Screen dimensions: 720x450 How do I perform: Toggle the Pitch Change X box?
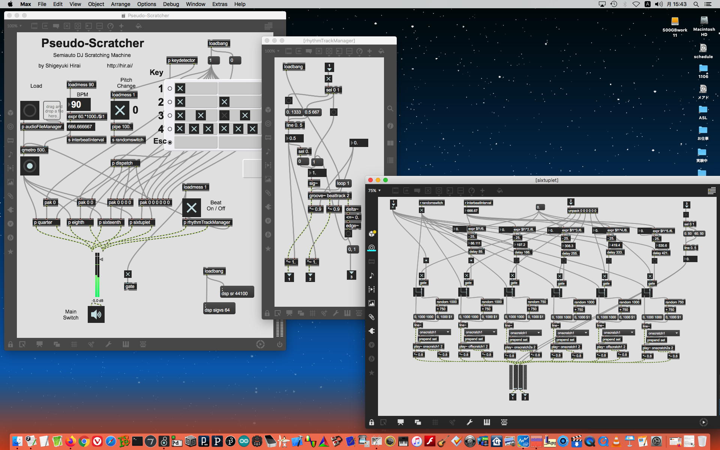click(120, 110)
